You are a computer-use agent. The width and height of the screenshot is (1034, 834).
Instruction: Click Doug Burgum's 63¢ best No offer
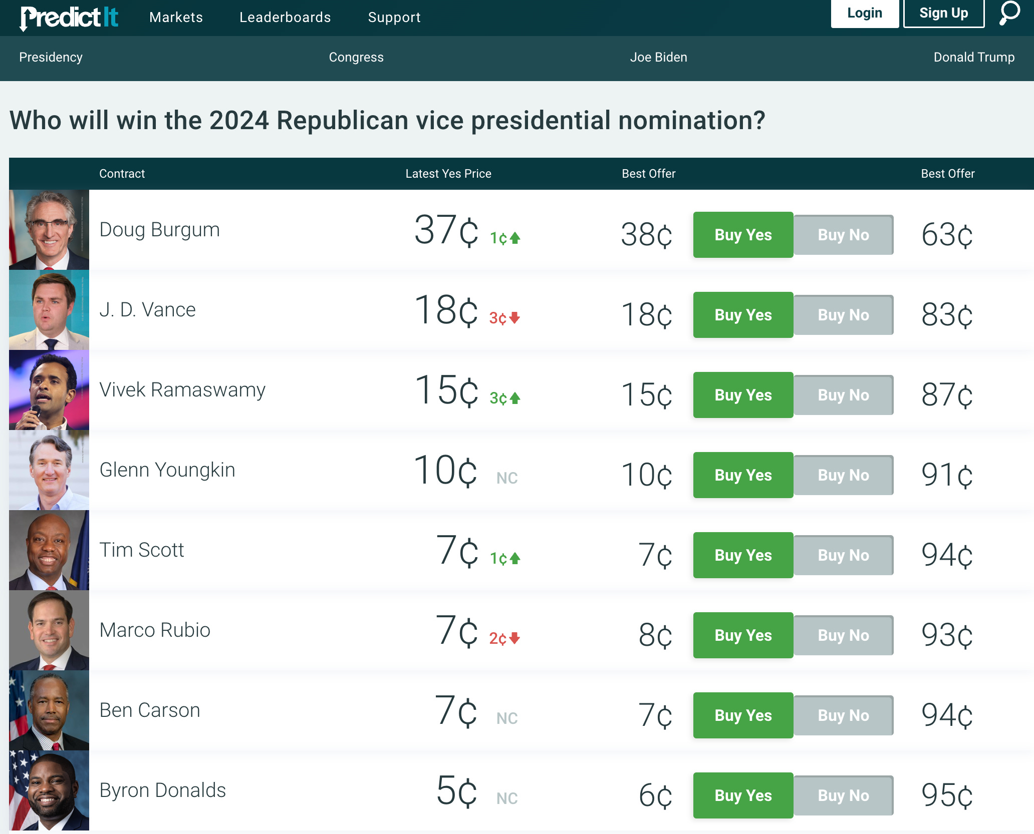coord(947,235)
